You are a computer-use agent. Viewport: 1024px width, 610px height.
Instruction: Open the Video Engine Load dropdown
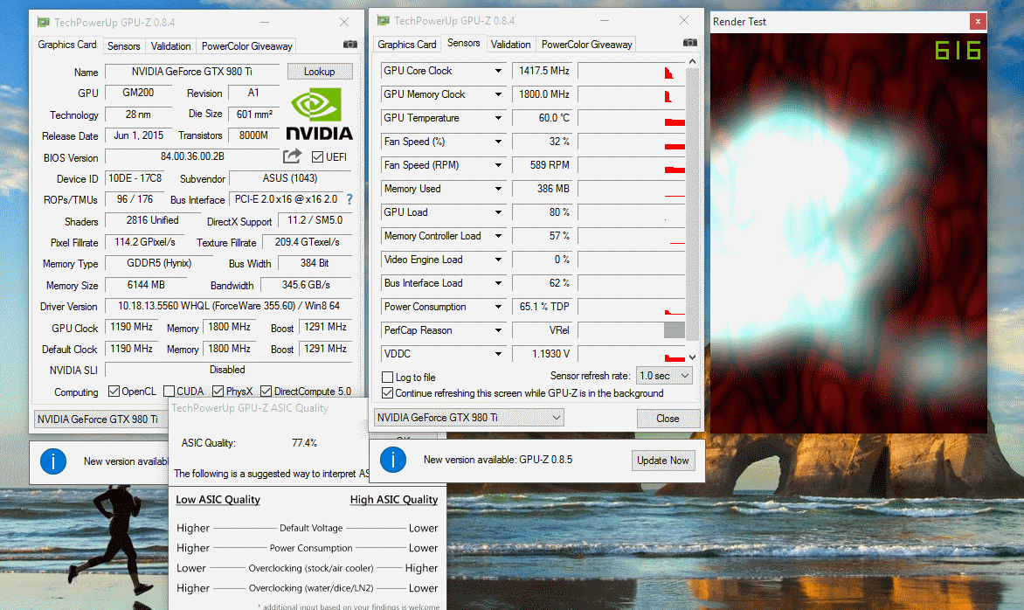pos(498,260)
